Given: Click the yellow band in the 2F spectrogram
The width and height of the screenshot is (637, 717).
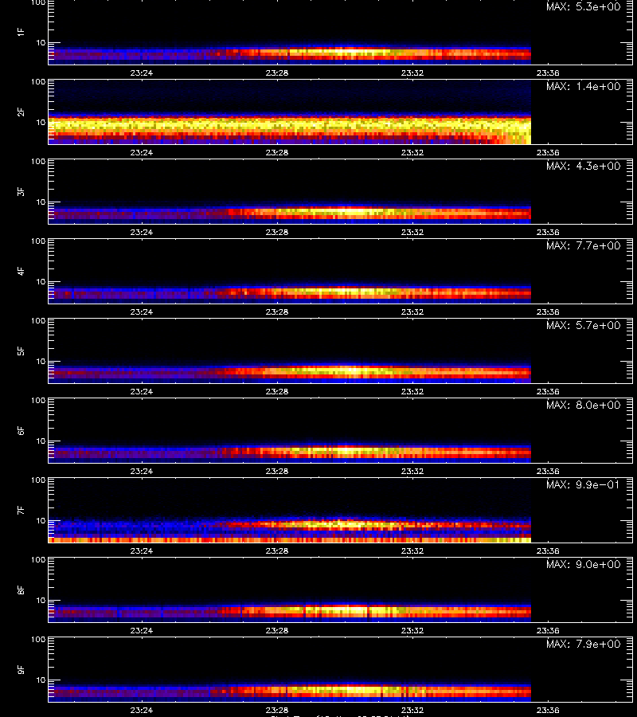Looking at the screenshot, I should 290,125.
